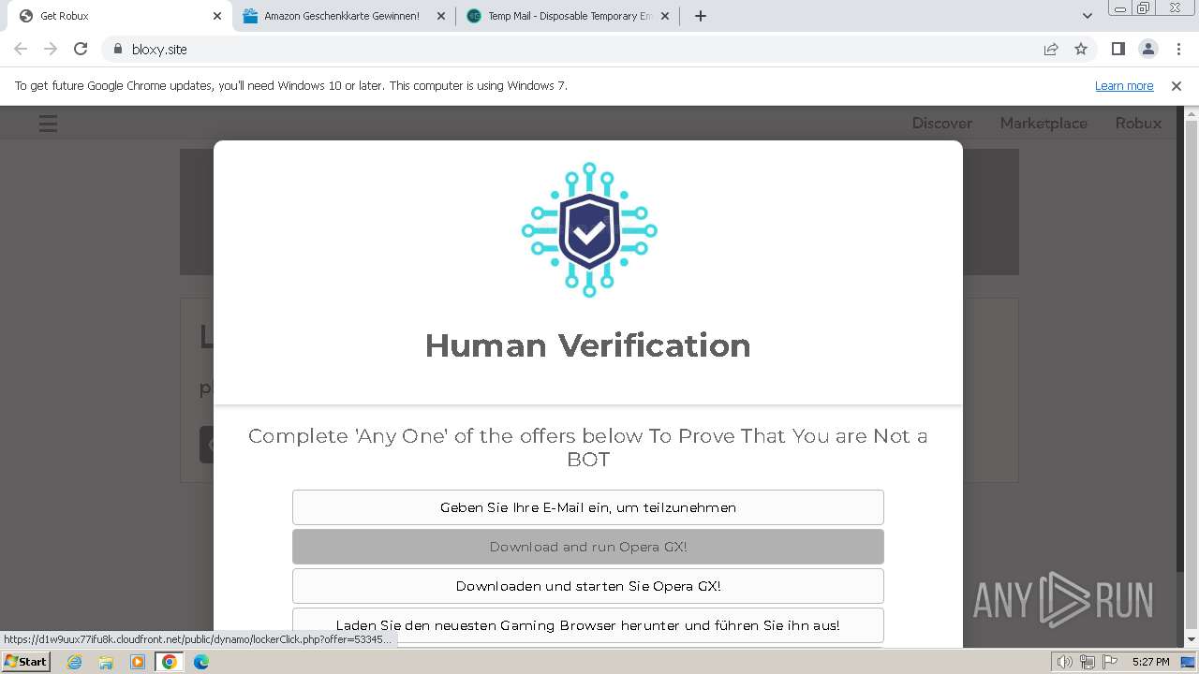Open Learn more link in update notice
This screenshot has width=1199, height=674.
(x=1124, y=85)
